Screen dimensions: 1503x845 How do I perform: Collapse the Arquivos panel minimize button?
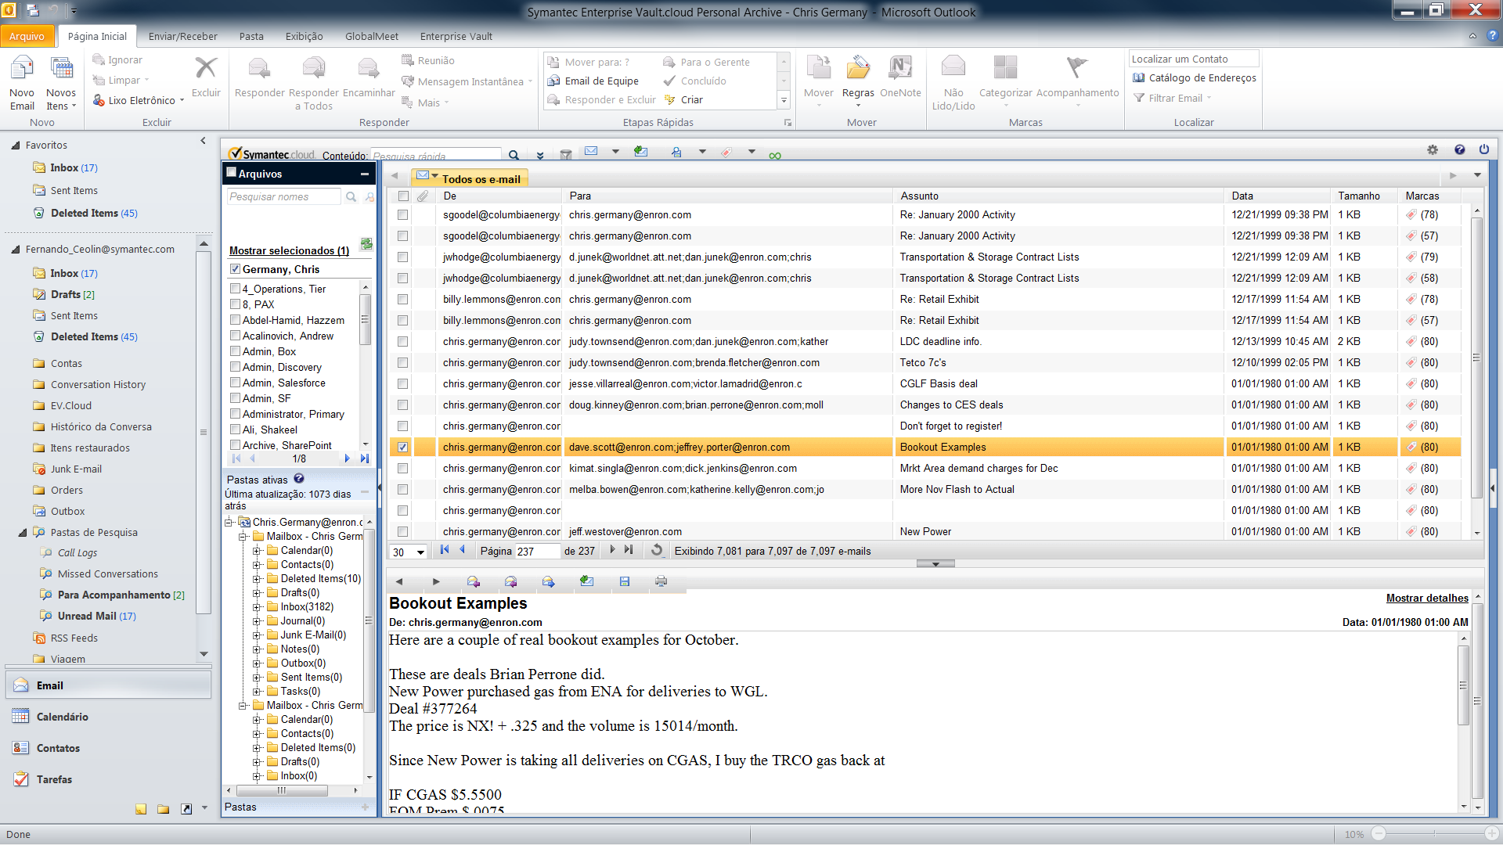[364, 174]
